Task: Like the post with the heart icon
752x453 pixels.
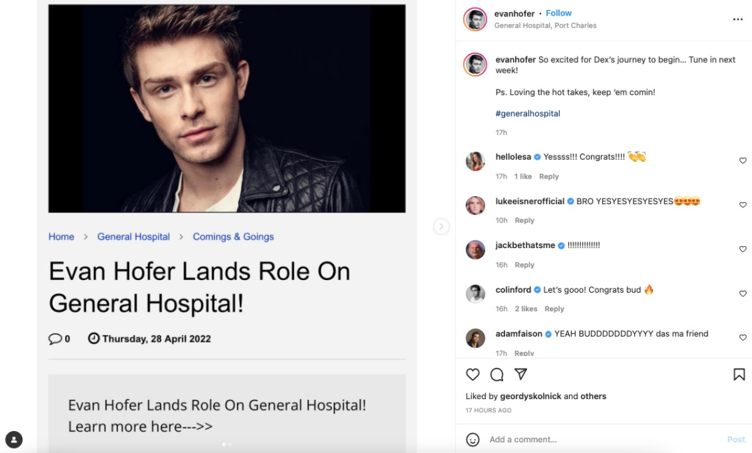Action: coord(473,375)
